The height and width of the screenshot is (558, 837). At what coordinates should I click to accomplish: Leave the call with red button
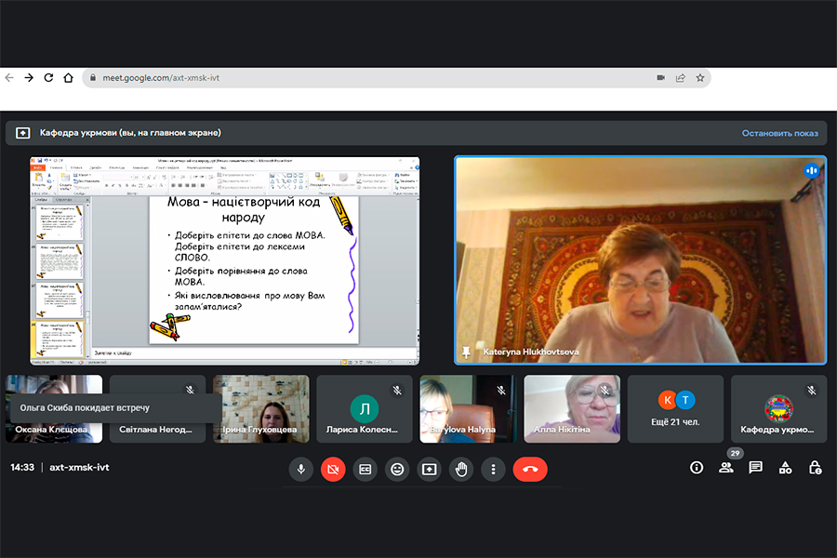click(x=530, y=470)
